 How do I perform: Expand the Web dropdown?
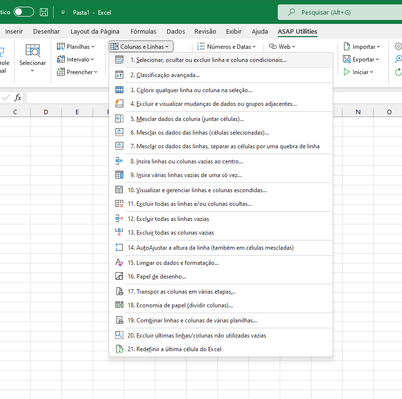point(282,47)
